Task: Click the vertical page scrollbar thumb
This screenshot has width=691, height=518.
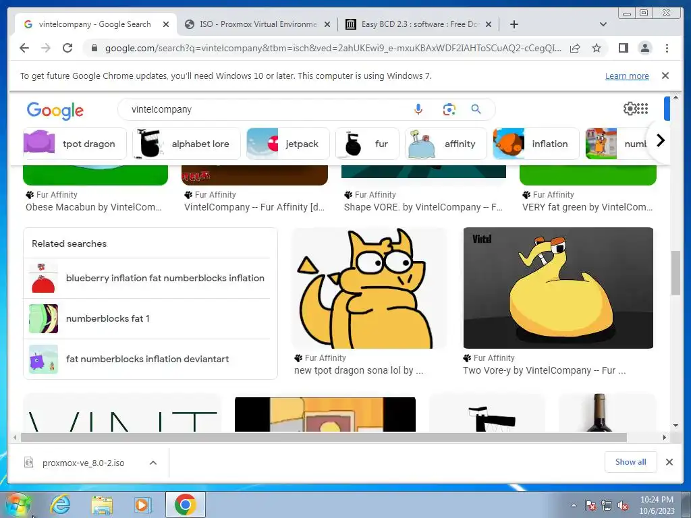Action: (675, 272)
